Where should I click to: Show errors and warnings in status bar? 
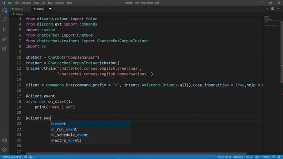pyautogui.click(x=29, y=157)
